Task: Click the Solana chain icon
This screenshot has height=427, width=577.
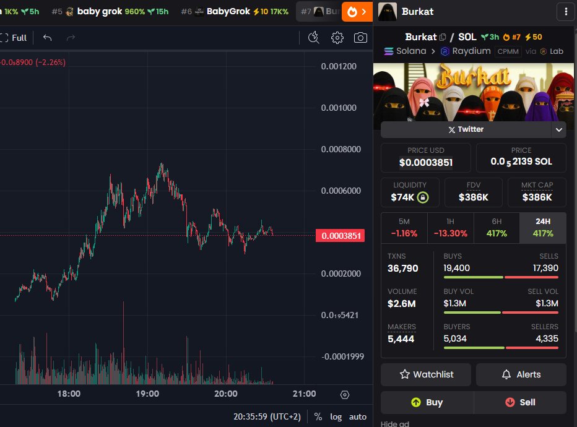Action: tap(389, 51)
